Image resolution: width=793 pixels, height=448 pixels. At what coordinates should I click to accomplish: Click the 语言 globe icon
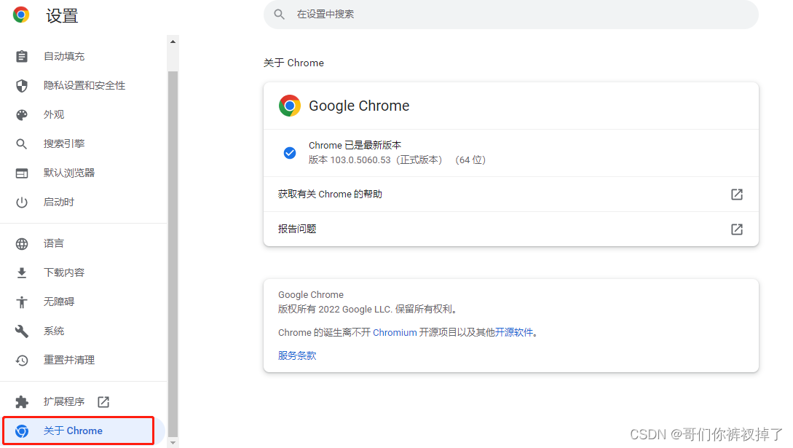point(22,244)
